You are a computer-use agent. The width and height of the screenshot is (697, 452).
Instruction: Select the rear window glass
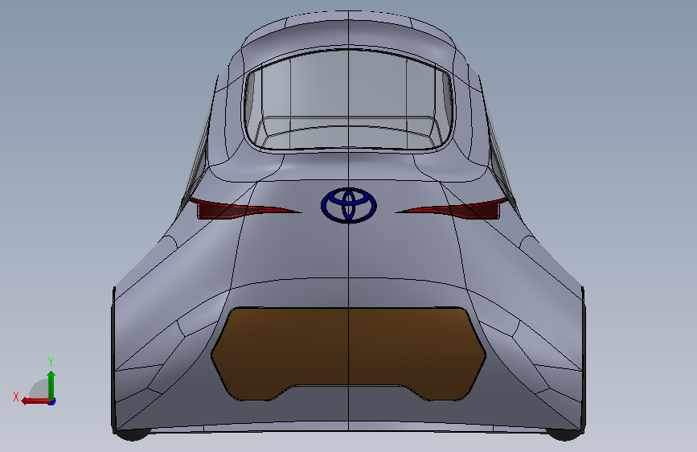(x=348, y=100)
